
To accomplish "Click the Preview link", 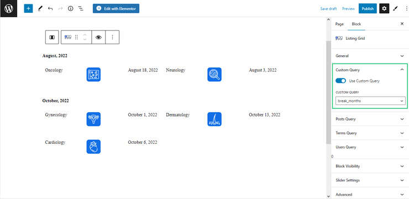I will coord(349,9).
